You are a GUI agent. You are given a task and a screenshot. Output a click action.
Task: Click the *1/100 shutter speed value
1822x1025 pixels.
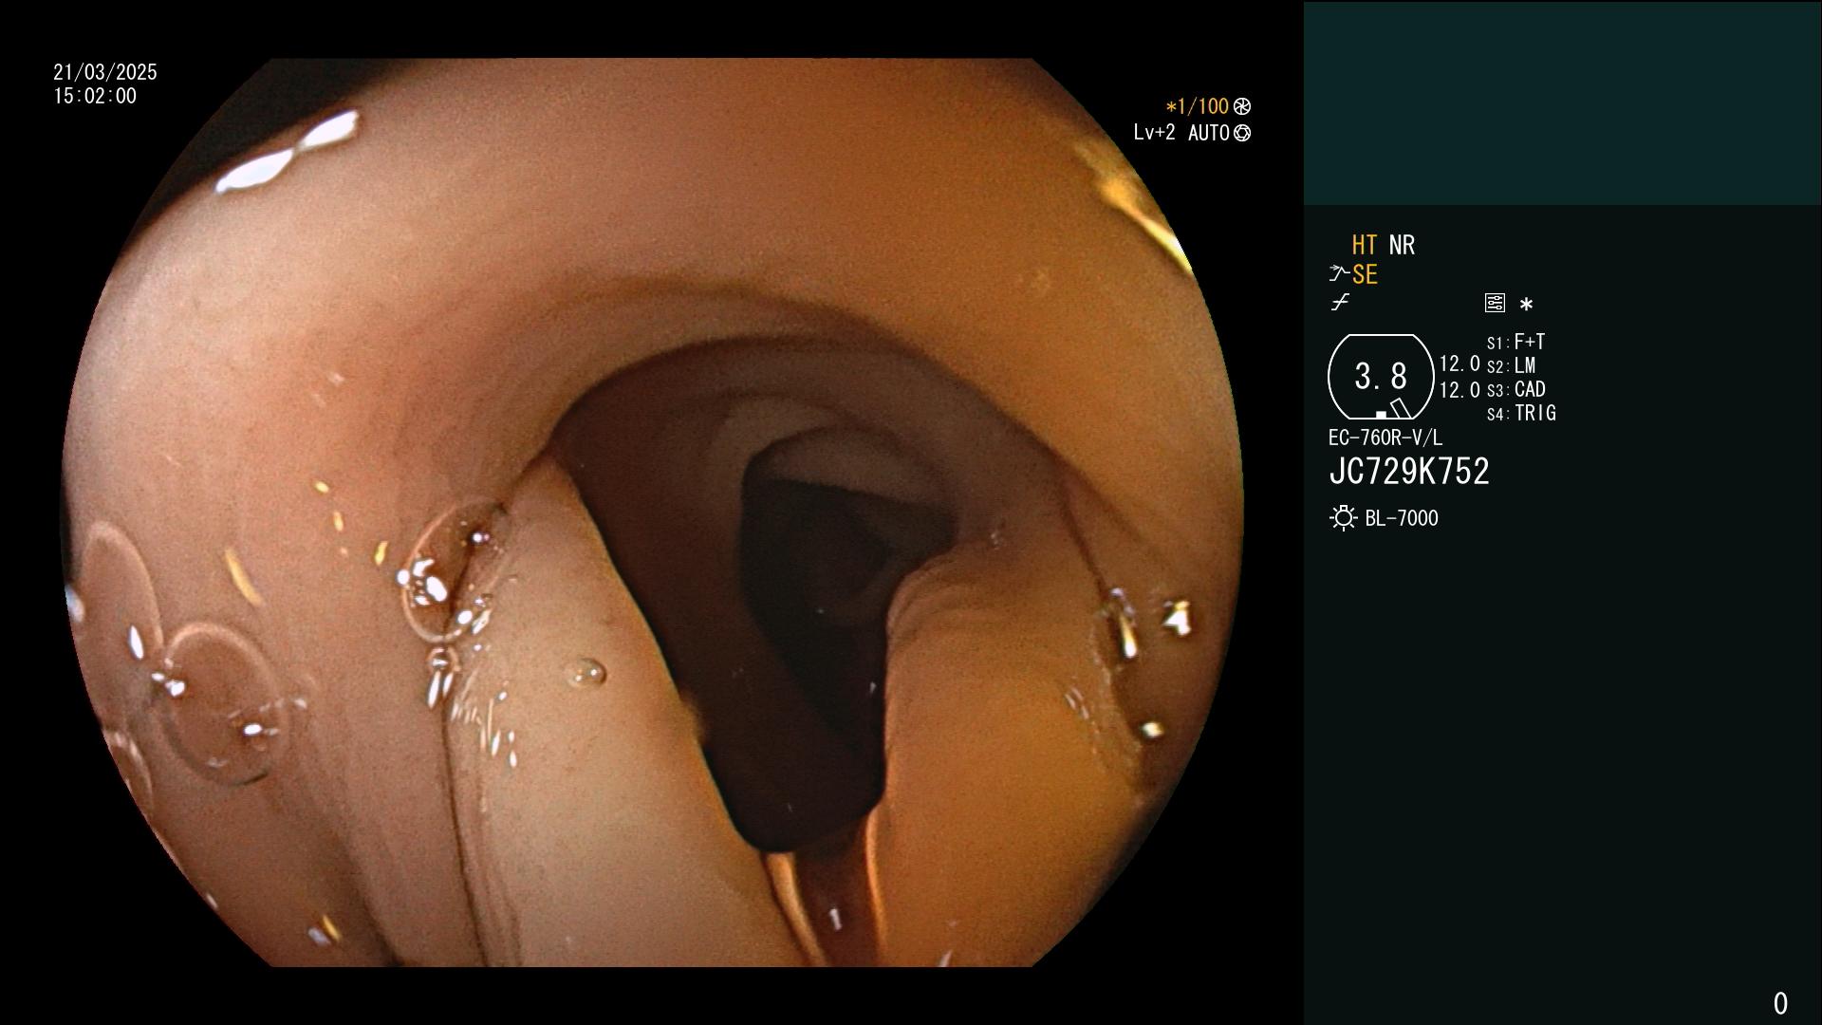[x=1197, y=106]
